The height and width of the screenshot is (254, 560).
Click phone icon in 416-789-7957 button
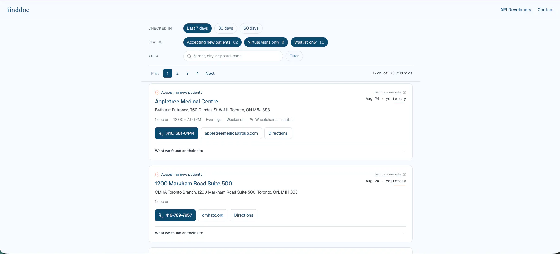click(x=161, y=215)
